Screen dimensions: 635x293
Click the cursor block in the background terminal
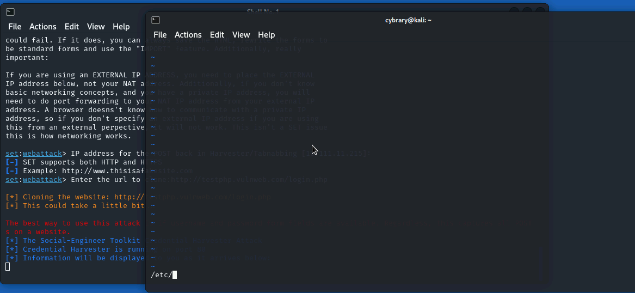(x=8, y=266)
